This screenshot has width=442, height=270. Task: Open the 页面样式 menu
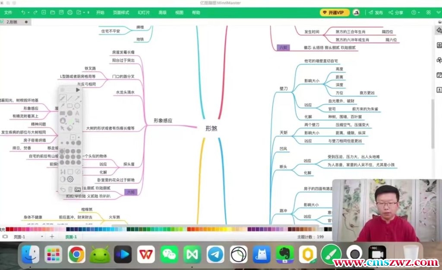click(x=121, y=13)
